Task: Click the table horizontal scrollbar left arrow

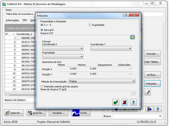Action: (7, 94)
